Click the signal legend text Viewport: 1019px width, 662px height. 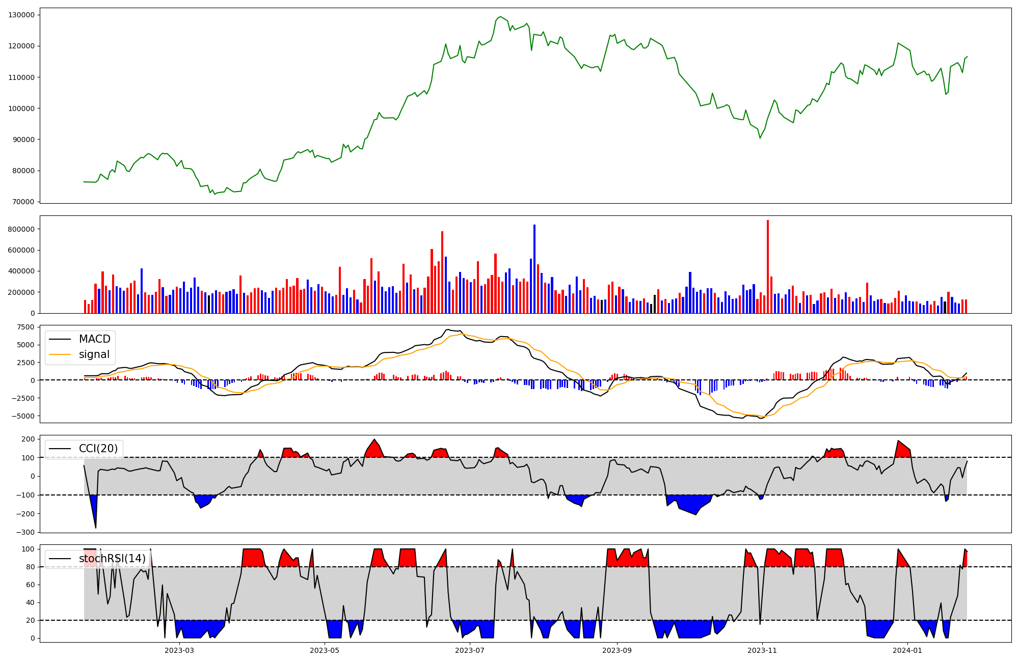tap(94, 355)
